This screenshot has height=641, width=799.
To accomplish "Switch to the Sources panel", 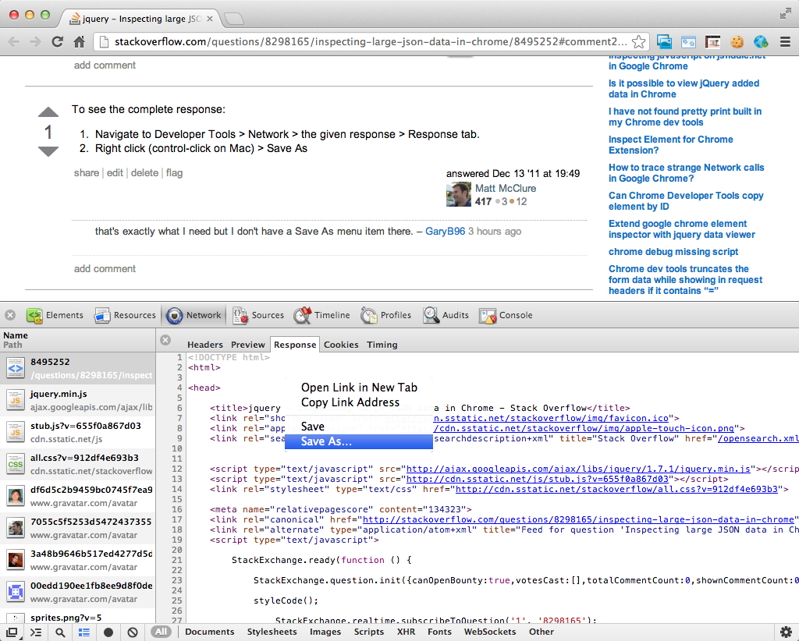I will [258, 315].
